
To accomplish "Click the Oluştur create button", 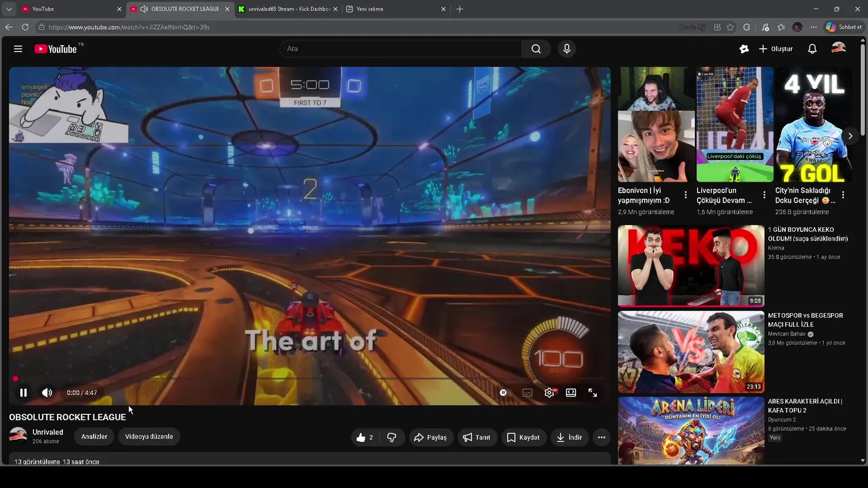I will click(x=776, y=49).
